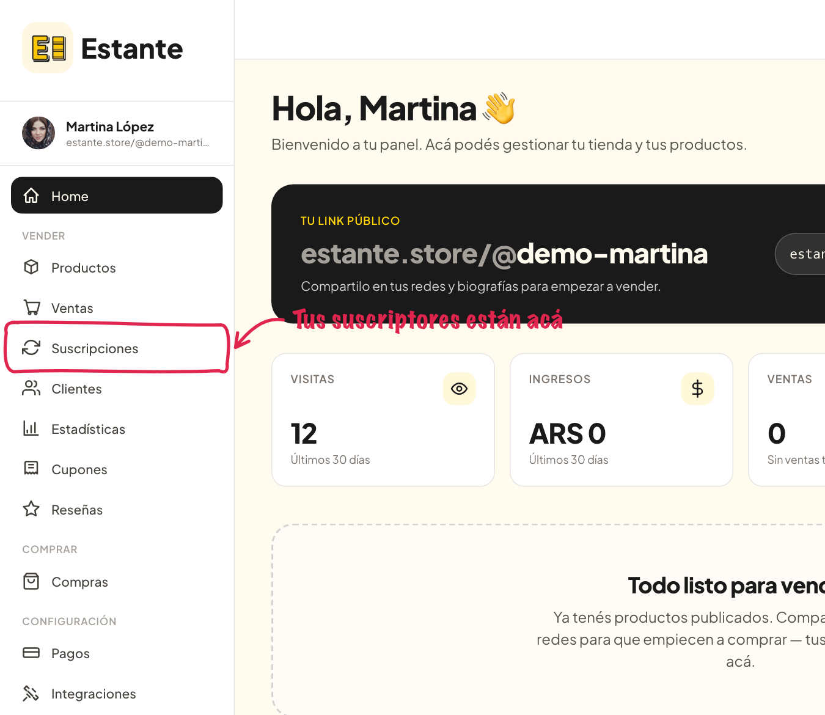
Task: Click the Estadísticas bar chart icon
Action: click(x=31, y=428)
